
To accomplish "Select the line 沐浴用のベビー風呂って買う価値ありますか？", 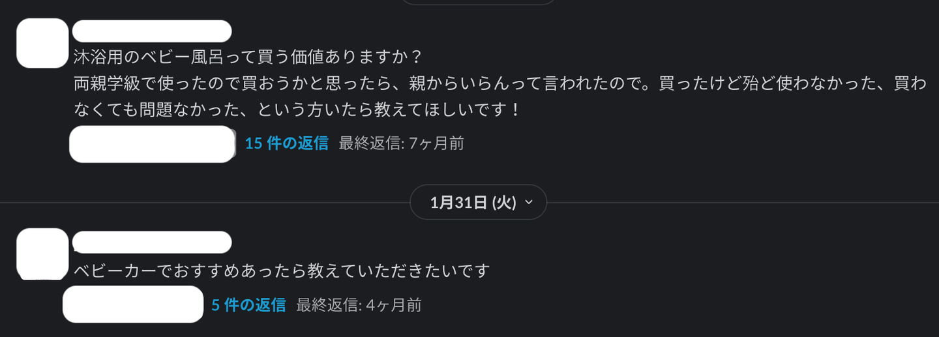I will click(248, 57).
